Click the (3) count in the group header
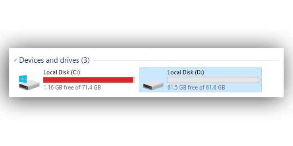The width and height of the screenshot is (293, 146). pos(86,60)
